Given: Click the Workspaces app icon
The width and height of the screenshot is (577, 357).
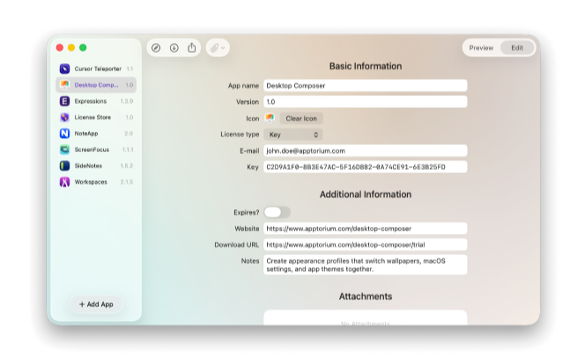Looking at the screenshot, I should coord(65,182).
